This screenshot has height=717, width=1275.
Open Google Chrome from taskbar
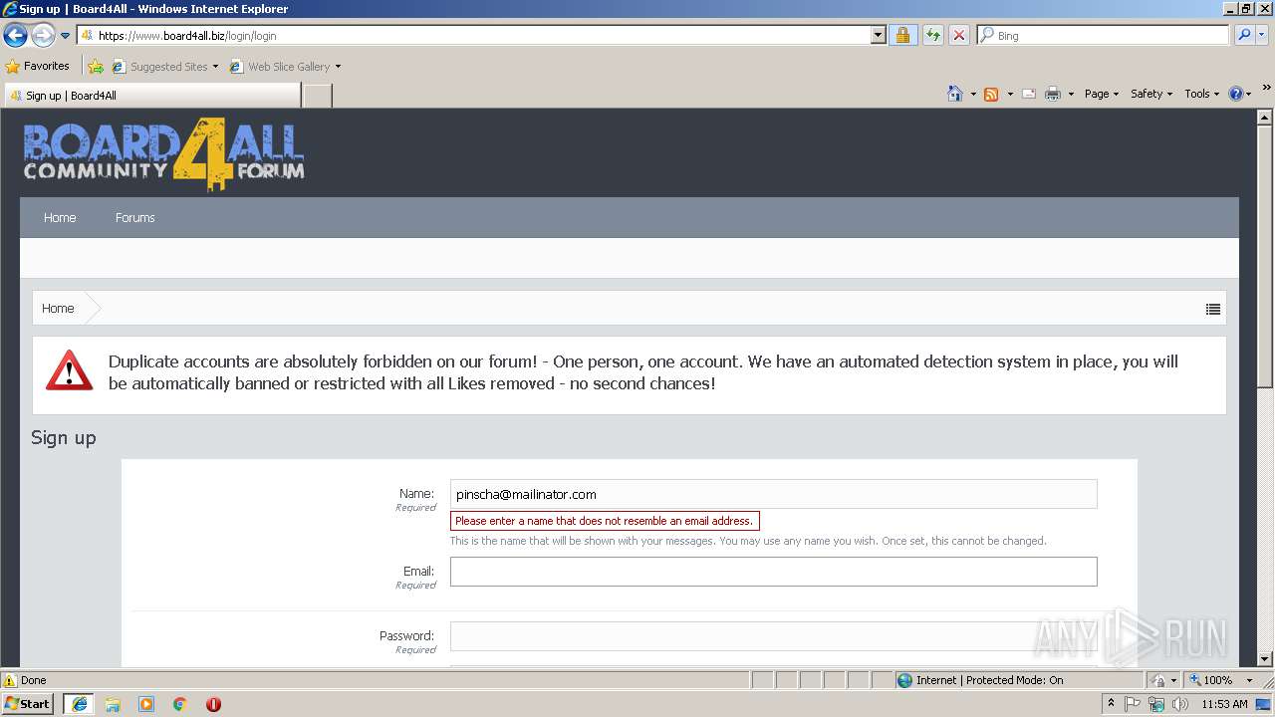pyautogui.click(x=180, y=704)
